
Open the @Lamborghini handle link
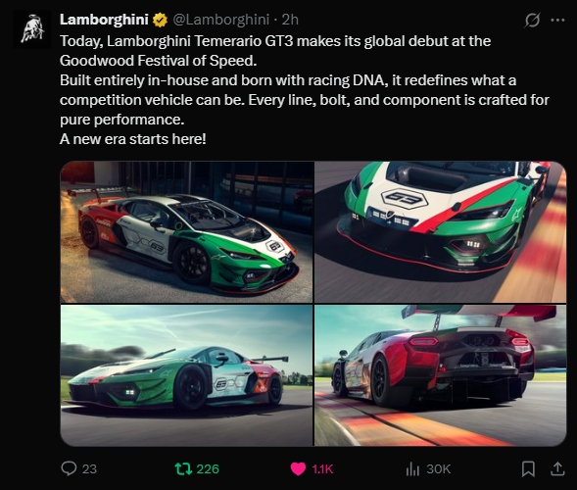[220, 20]
